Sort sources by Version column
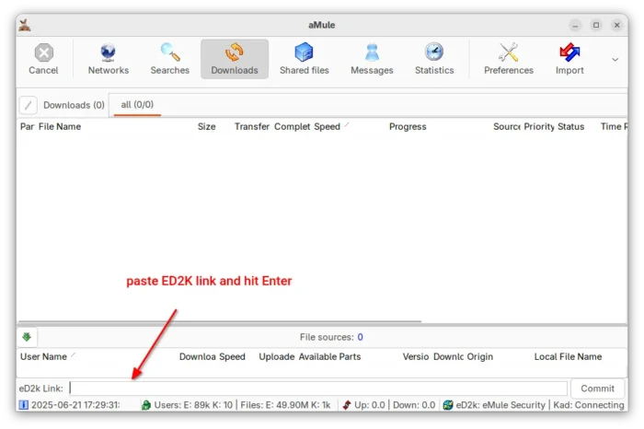The height and width of the screenshot is (429, 644). 416,356
